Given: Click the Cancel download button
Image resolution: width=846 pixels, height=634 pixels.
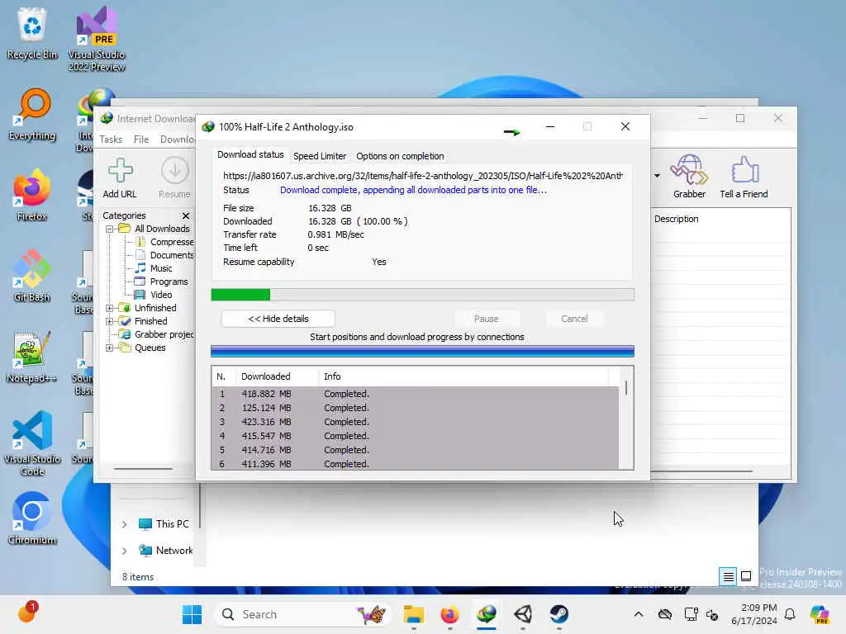Looking at the screenshot, I should (x=574, y=319).
